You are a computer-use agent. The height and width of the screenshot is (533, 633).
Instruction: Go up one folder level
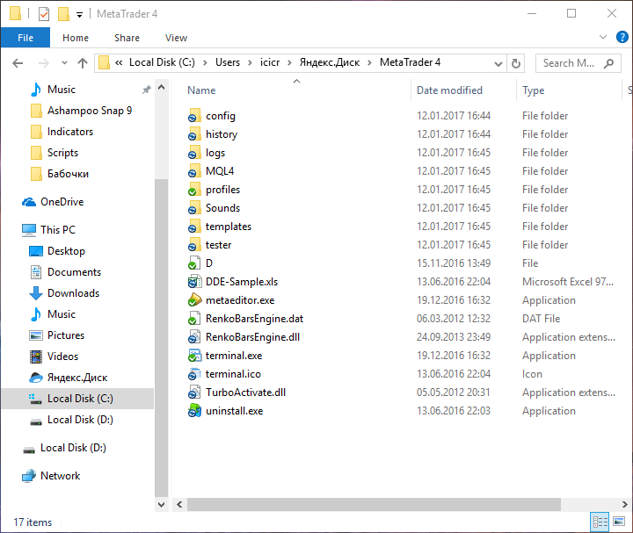pyautogui.click(x=83, y=63)
